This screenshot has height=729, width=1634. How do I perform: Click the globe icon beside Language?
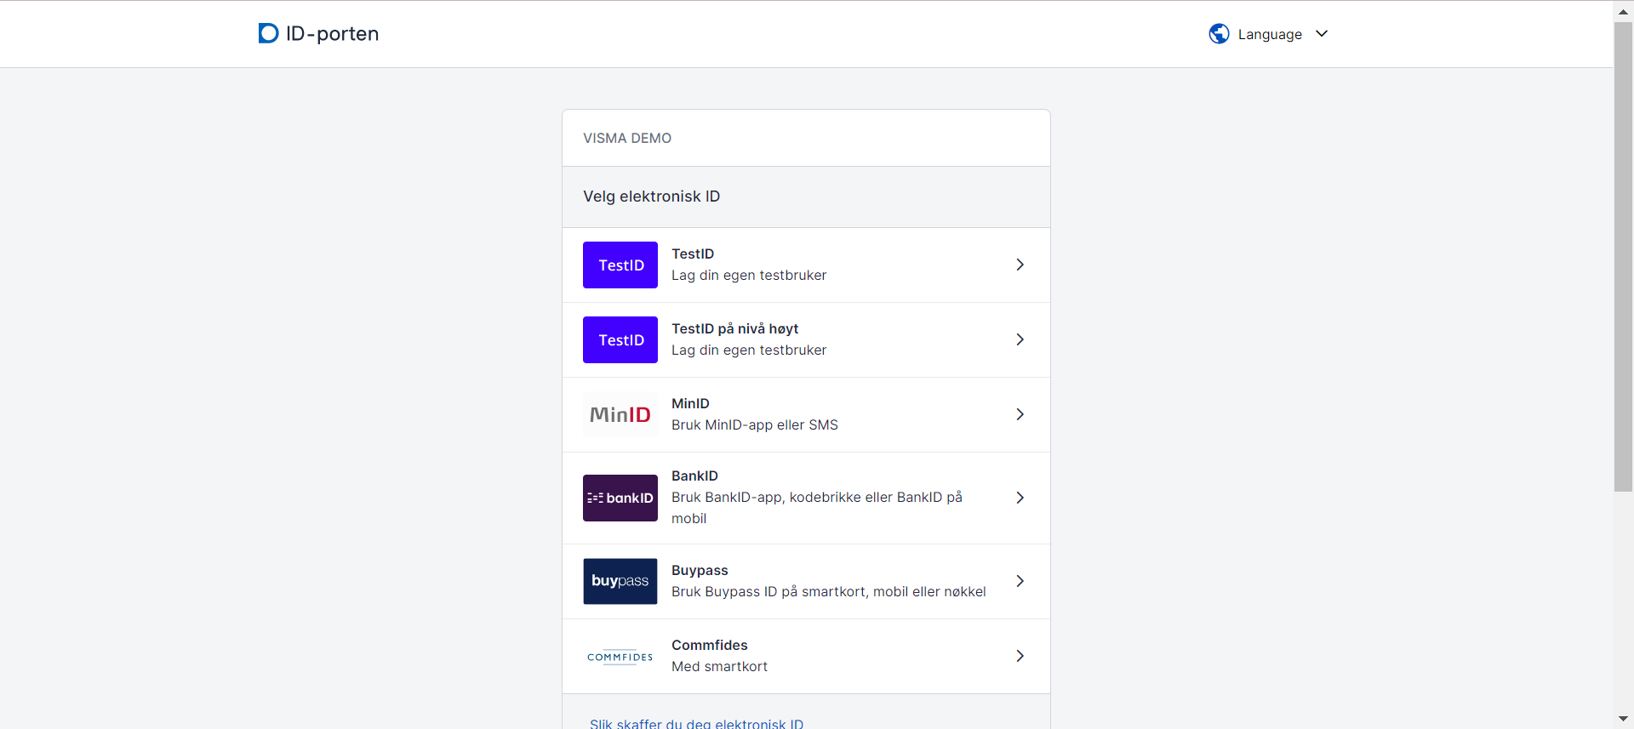[x=1219, y=34]
